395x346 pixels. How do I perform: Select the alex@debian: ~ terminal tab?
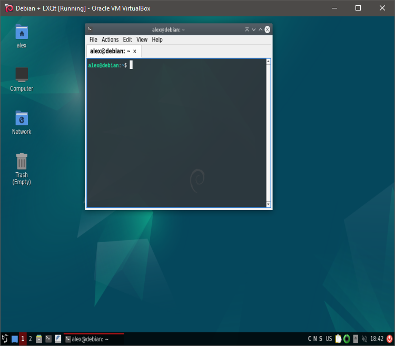coord(114,51)
